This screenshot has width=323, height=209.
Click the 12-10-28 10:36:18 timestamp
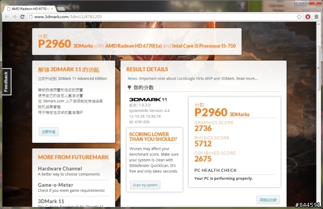pyautogui.click(x=145, y=116)
